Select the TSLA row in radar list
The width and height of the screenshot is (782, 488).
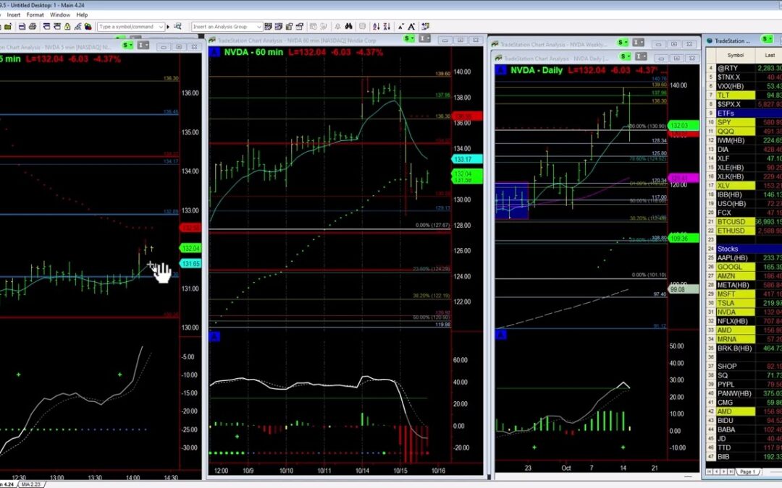tap(744, 303)
